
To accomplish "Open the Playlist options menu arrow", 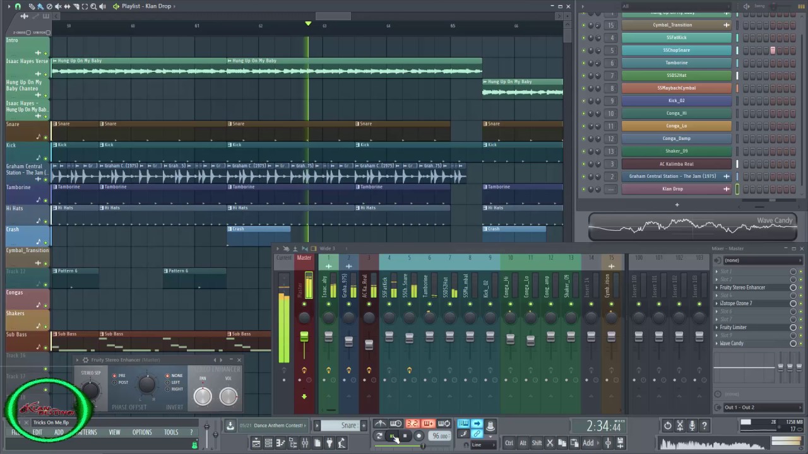I will (9, 6).
